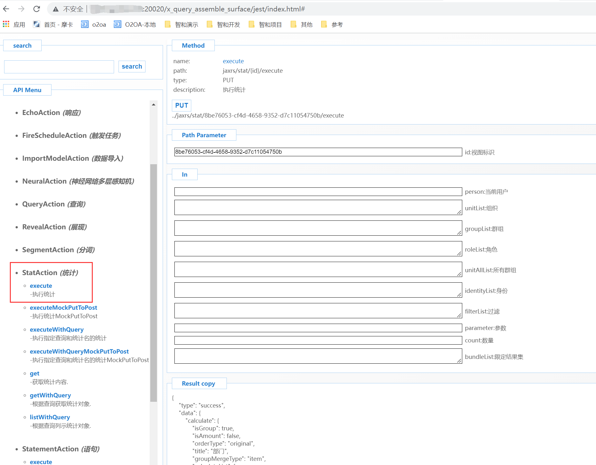Click the browser back arrow
The width and height of the screenshot is (596, 465).
click(6, 9)
